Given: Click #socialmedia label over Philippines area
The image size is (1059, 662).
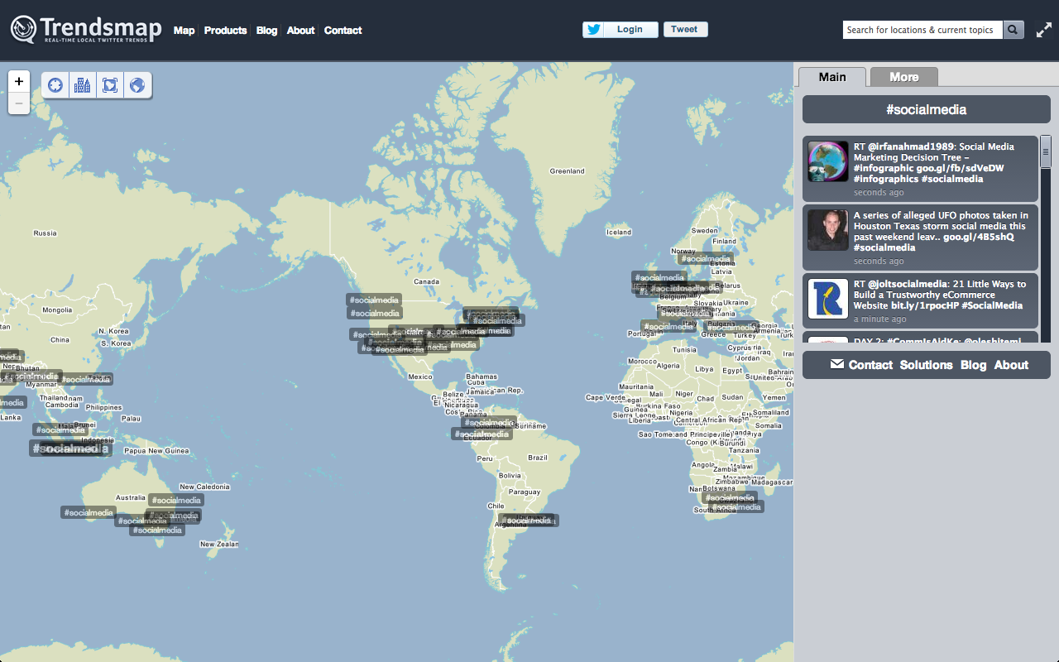Looking at the screenshot, I should (84, 379).
